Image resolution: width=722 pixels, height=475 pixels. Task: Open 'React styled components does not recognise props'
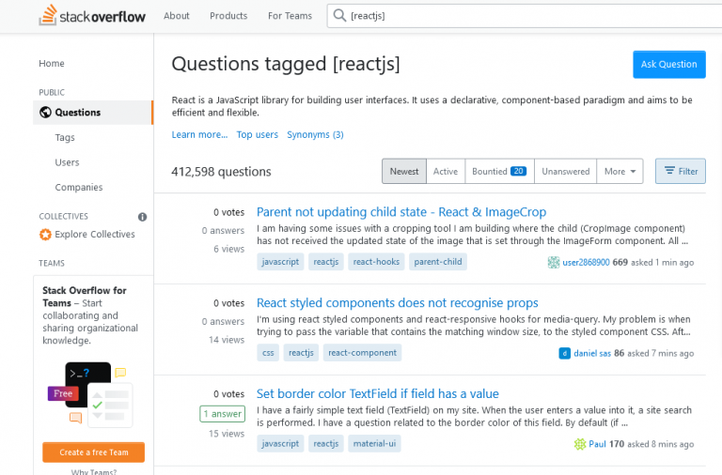[397, 303]
